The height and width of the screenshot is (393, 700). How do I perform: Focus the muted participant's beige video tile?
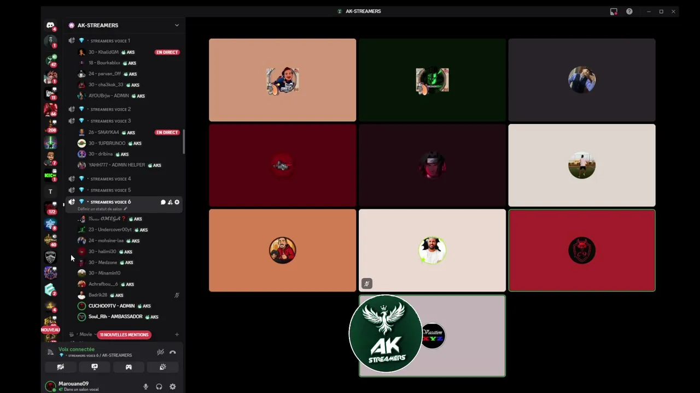(x=432, y=251)
